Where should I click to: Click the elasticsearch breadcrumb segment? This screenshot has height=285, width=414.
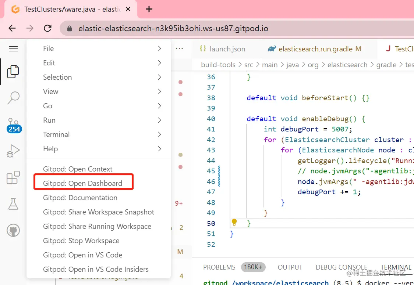pos(347,65)
